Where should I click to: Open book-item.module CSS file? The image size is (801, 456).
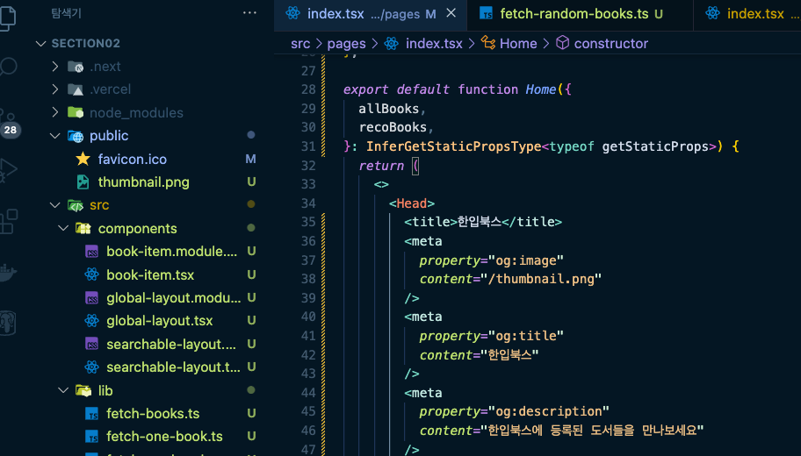click(x=171, y=252)
